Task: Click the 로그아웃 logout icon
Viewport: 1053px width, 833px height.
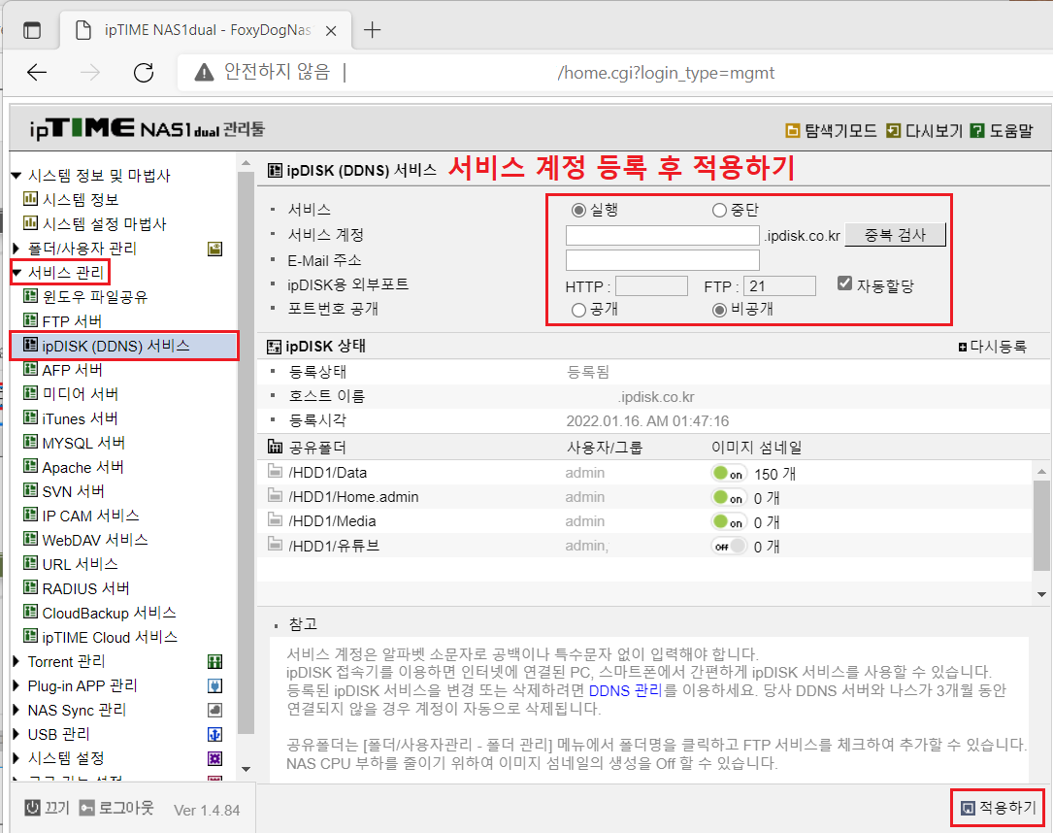Action: [86, 808]
